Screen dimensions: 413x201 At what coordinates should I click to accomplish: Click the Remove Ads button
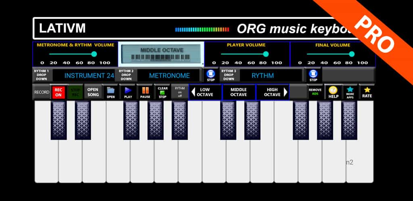(x=315, y=92)
